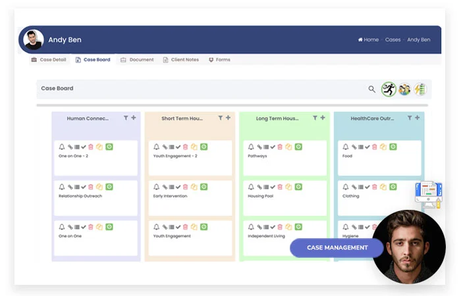Click the running person icon in Case Board bar

tap(389, 89)
